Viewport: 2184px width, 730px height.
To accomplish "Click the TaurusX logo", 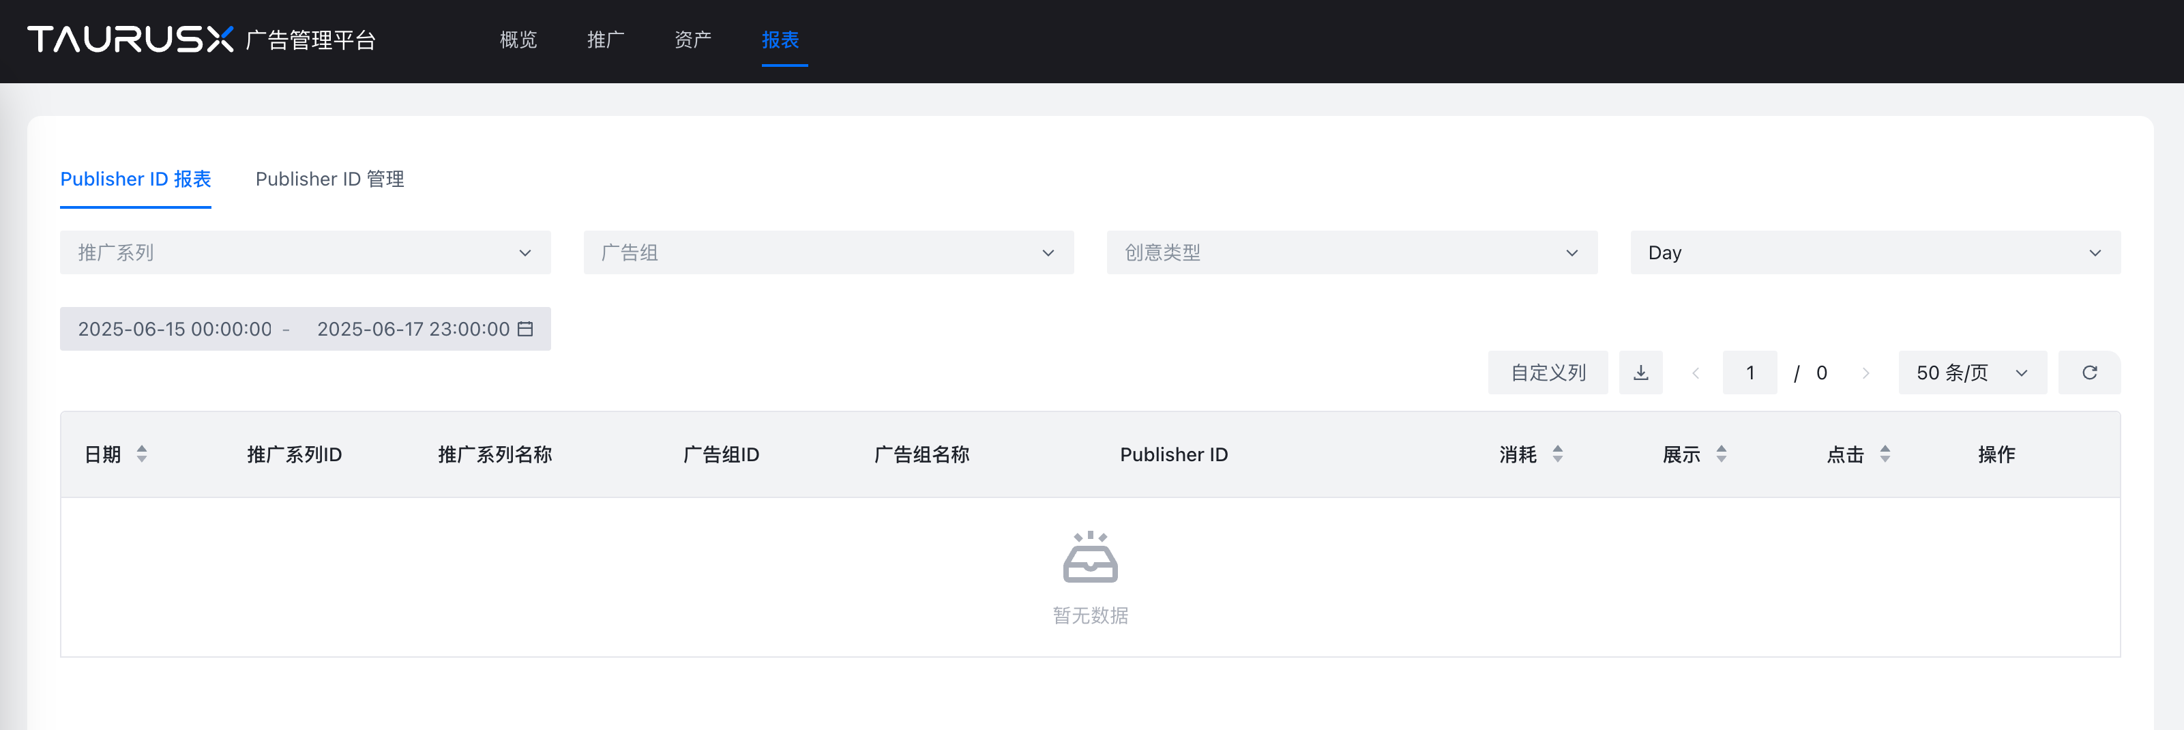I will pyautogui.click(x=130, y=39).
